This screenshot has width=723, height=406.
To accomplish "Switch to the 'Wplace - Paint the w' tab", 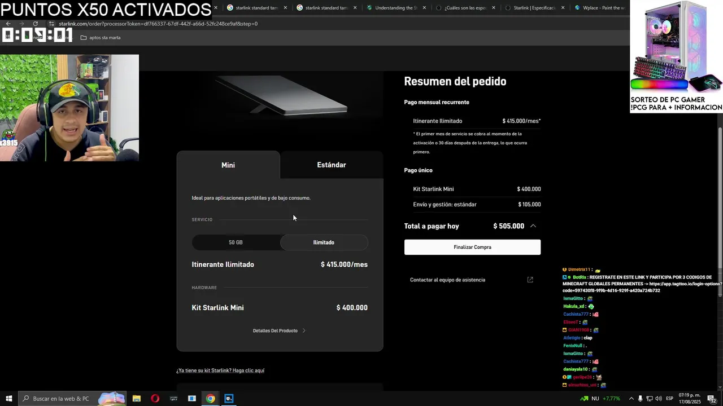I will point(599,8).
